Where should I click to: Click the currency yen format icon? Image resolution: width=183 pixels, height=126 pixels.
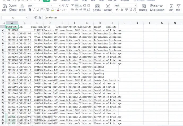click(117, 10)
